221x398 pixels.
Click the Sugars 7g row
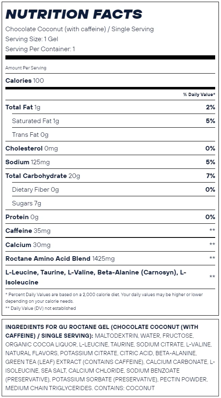114,203
